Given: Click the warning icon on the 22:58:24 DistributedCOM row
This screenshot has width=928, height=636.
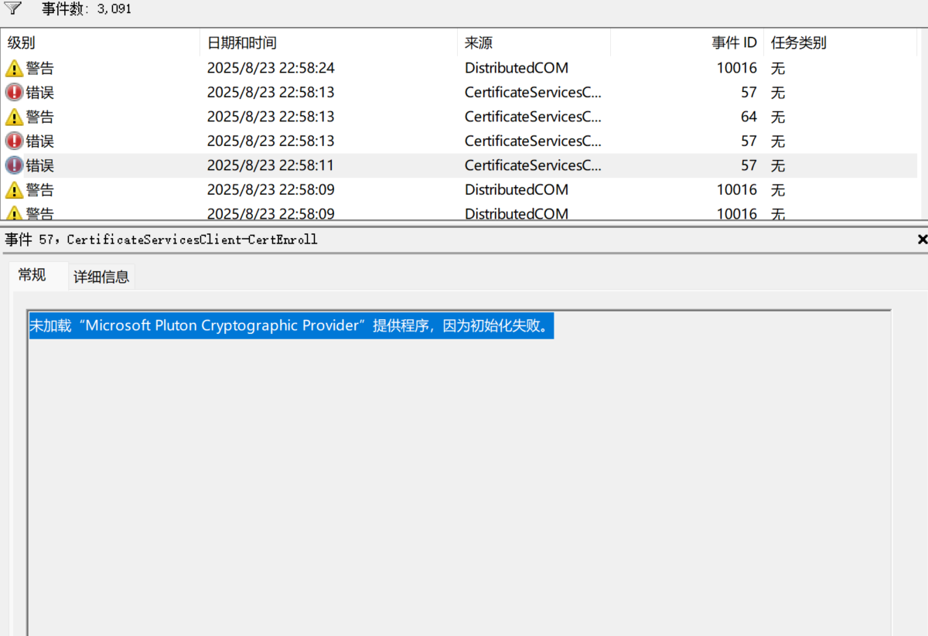Looking at the screenshot, I should tap(14, 68).
